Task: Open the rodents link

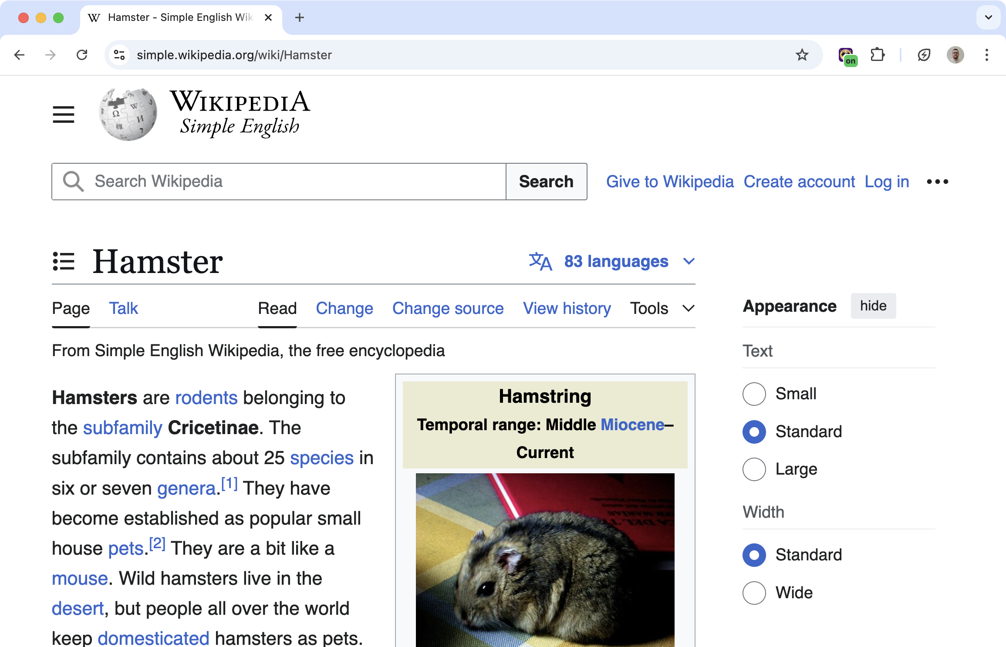Action: tap(206, 398)
